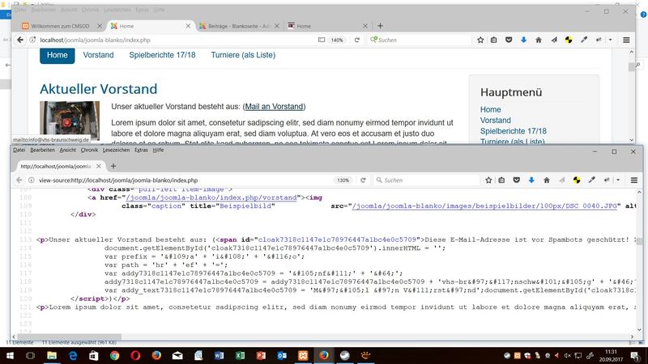Close the Beiträge - Blankoseite tab
Screen dimensions: 648x364
tap(276, 26)
